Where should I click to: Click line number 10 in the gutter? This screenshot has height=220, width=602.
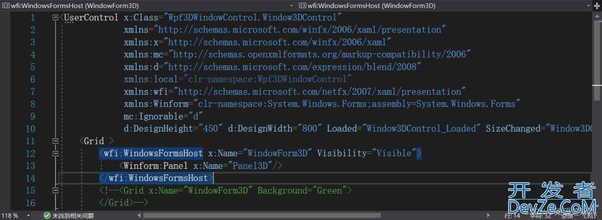(30, 129)
